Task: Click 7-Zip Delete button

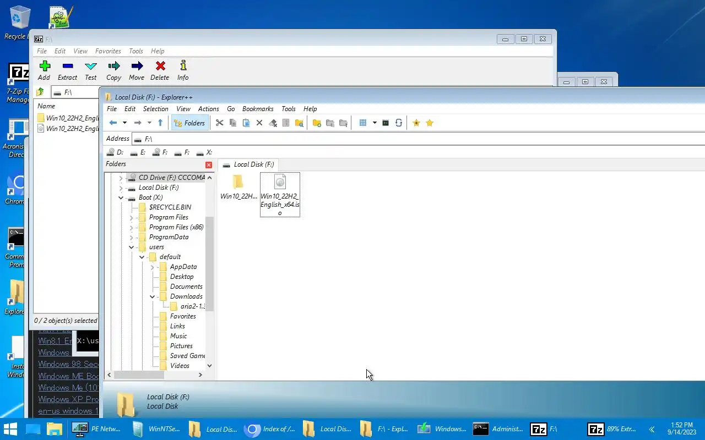Action: click(x=160, y=70)
